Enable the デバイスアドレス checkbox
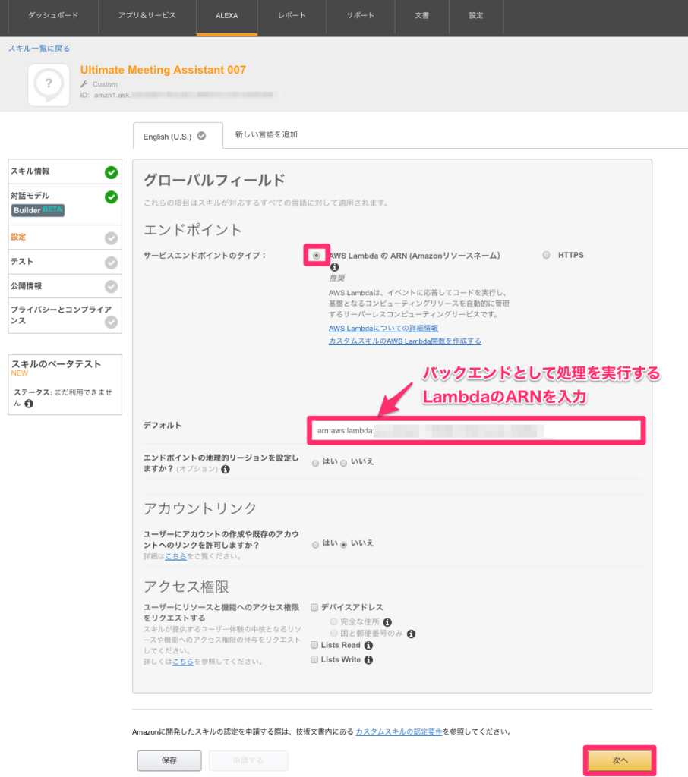688x777 pixels. (x=314, y=608)
